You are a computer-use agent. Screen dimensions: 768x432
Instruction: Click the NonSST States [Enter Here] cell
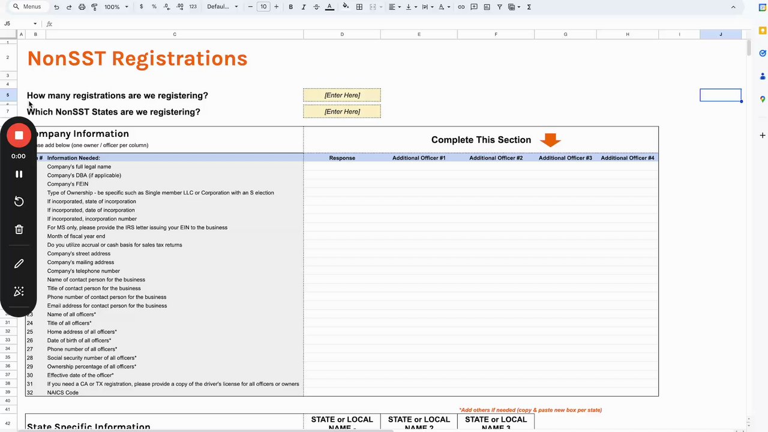coord(342,111)
